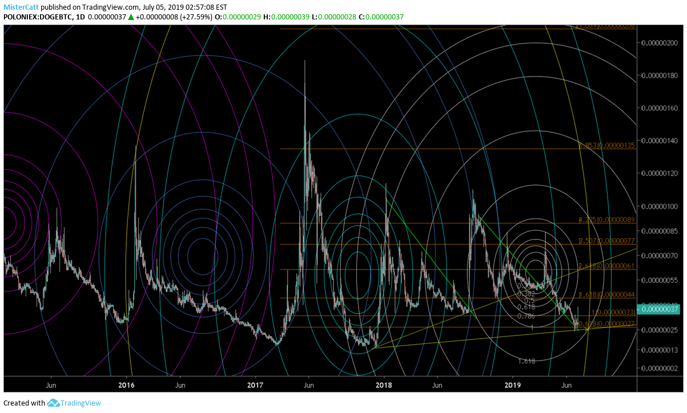Click the 2019 label on time axis
Viewport: 687px width, 413px height.
(x=513, y=385)
